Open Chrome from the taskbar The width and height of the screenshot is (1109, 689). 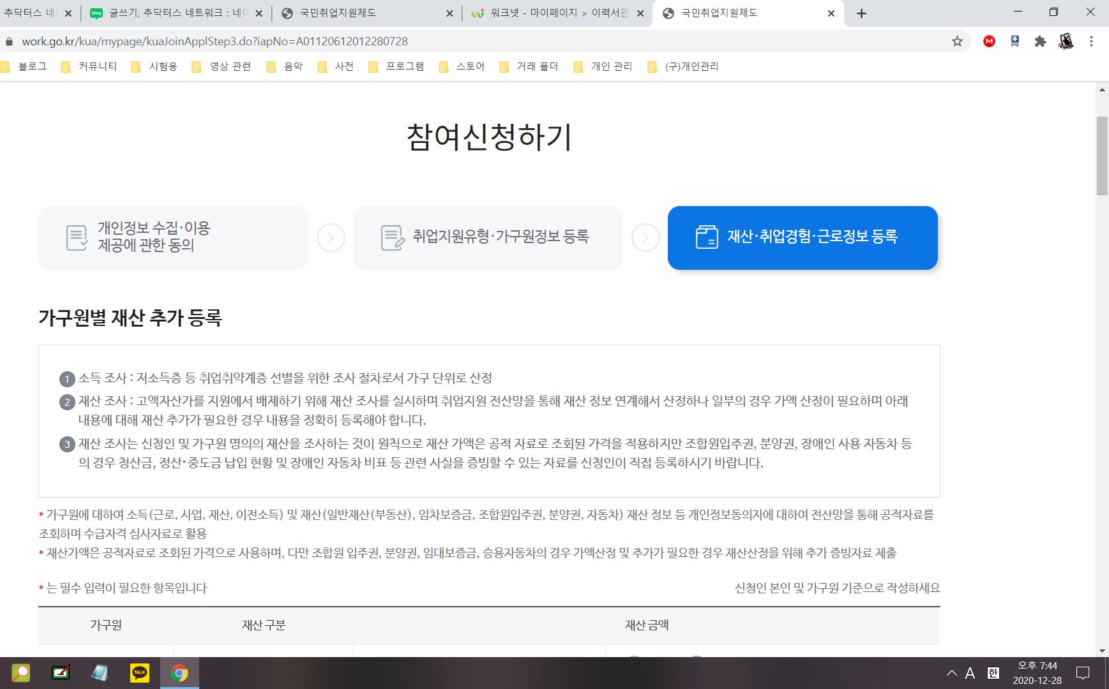click(179, 673)
